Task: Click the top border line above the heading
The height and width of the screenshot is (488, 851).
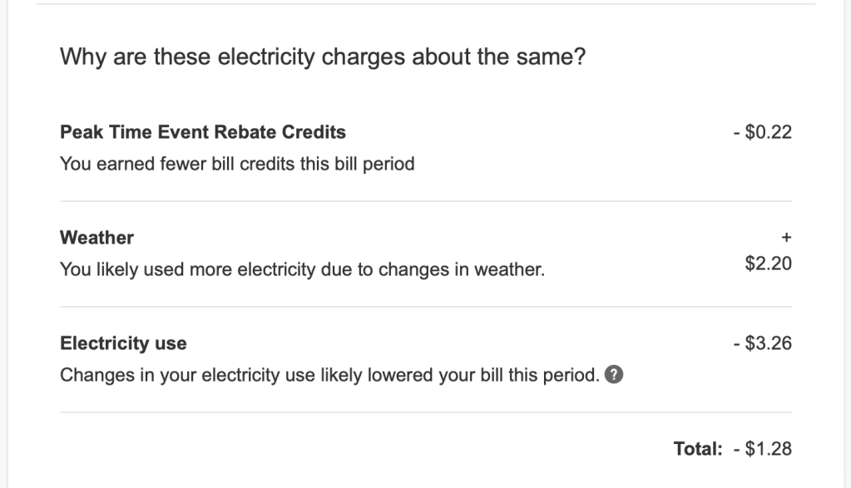Action: click(426, 4)
